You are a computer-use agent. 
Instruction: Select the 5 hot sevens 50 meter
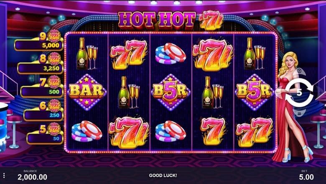(45, 135)
